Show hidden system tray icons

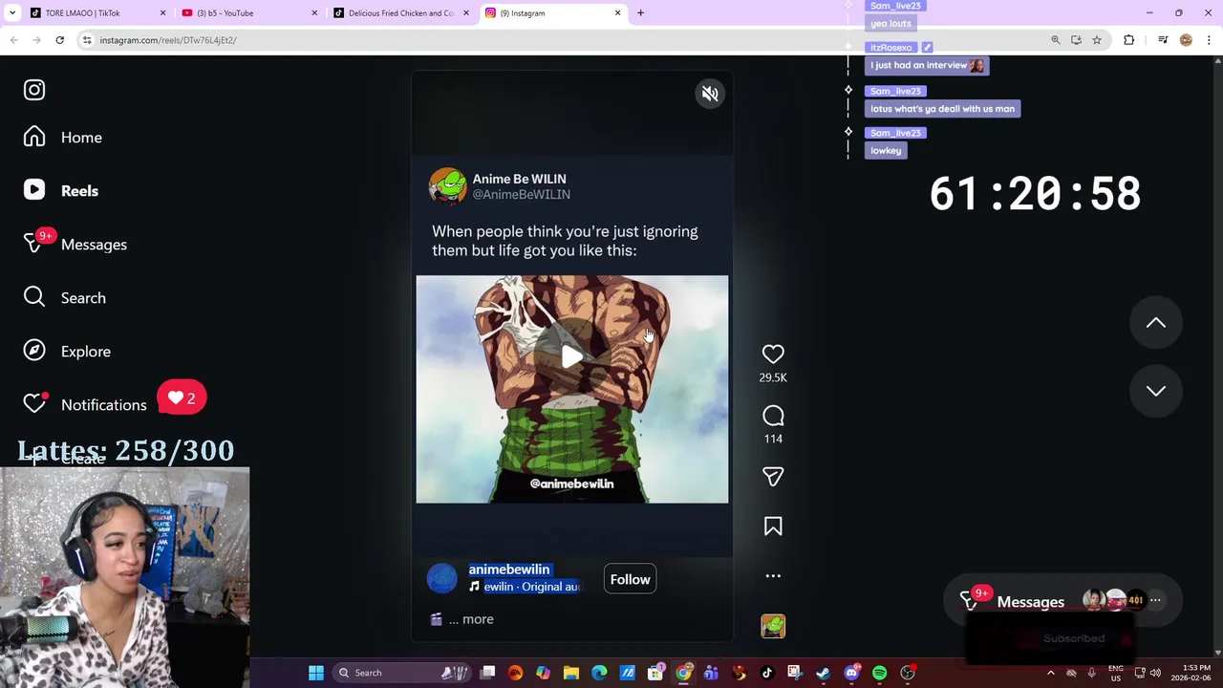click(1051, 673)
